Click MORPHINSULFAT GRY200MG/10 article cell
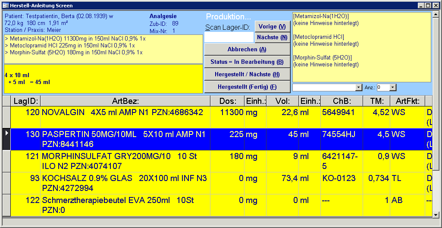Viewport: 442px width, 228px height. (x=125, y=161)
